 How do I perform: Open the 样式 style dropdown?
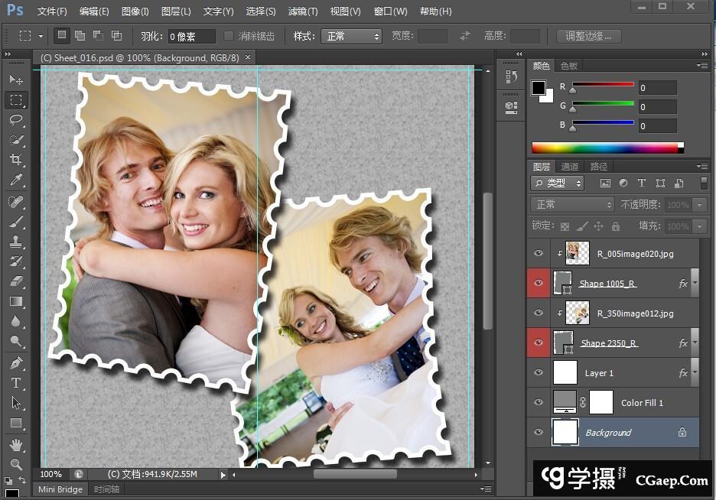pos(352,36)
